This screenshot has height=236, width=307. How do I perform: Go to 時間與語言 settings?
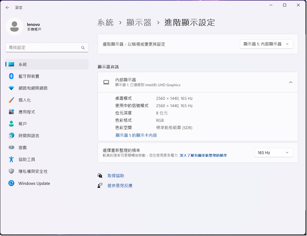[x=29, y=136]
